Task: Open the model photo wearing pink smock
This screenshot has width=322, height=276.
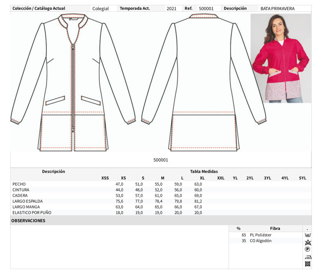Action: (x=281, y=58)
